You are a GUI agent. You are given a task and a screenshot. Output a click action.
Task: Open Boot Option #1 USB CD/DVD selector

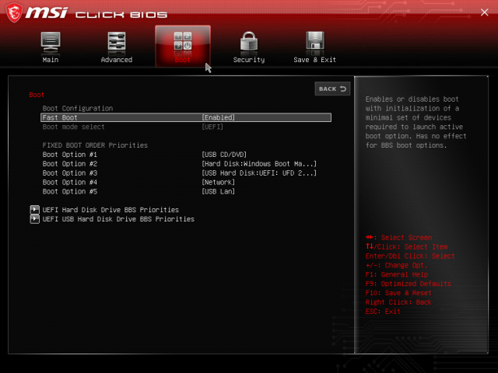point(224,155)
